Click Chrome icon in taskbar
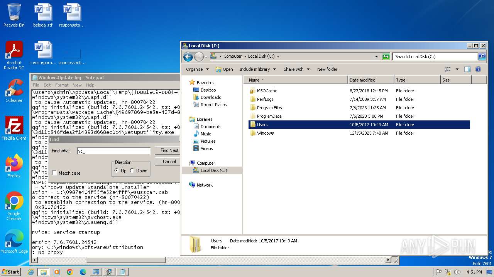Viewport: 494px width, 277px height. tap(70, 272)
